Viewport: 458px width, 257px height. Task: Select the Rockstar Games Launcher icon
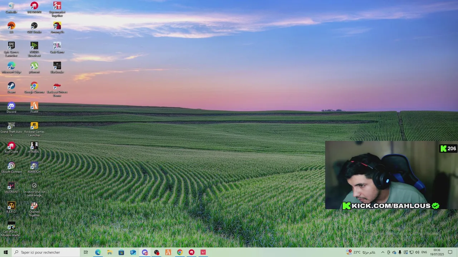[34, 130]
